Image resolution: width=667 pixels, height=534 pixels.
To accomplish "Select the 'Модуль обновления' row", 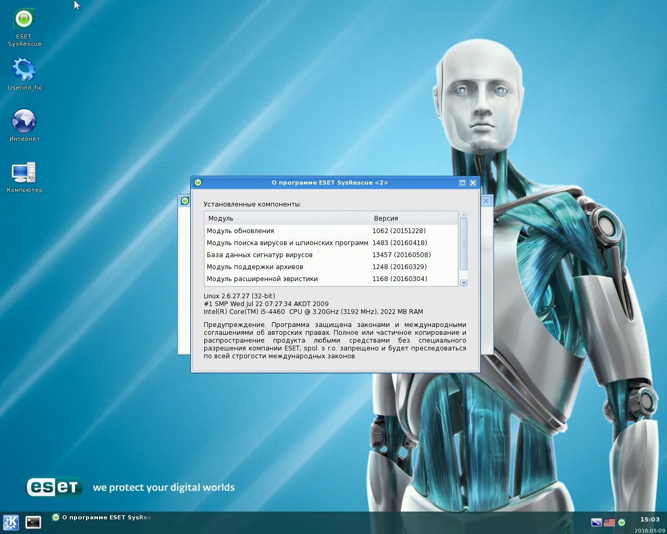I will [331, 231].
